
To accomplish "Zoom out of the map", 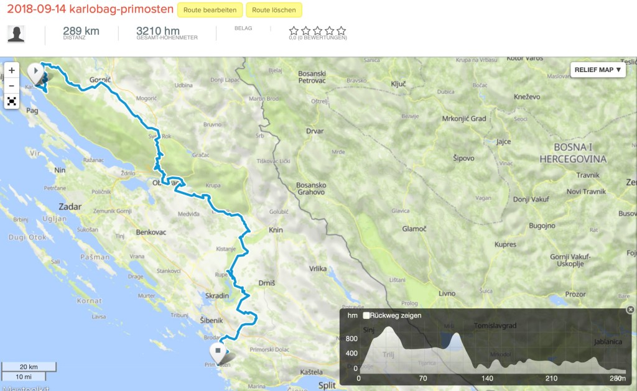I will coord(12,86).
